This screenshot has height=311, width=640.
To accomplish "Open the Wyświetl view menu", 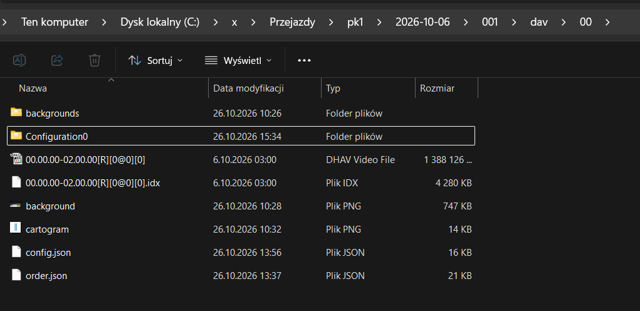I will coord(238,61).
